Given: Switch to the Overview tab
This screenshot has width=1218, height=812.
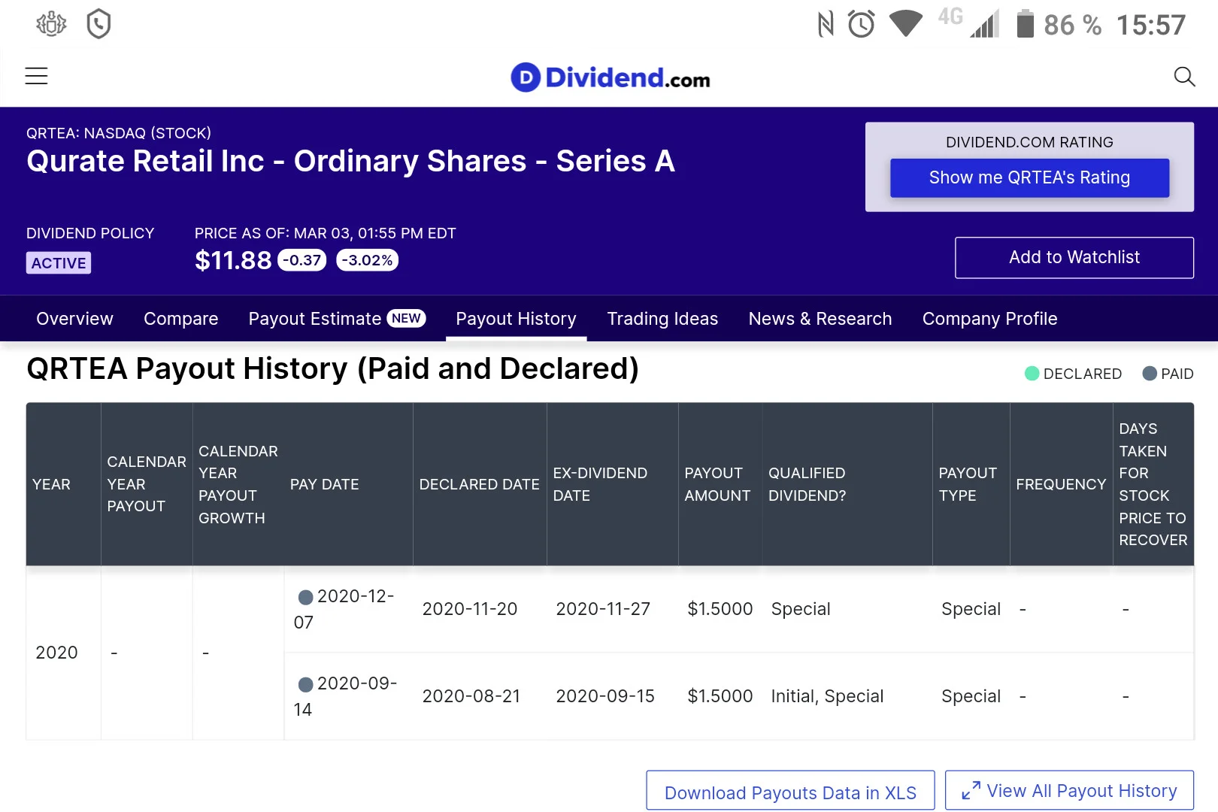Looking at the screenshot, I should click(x=74, y=319).
